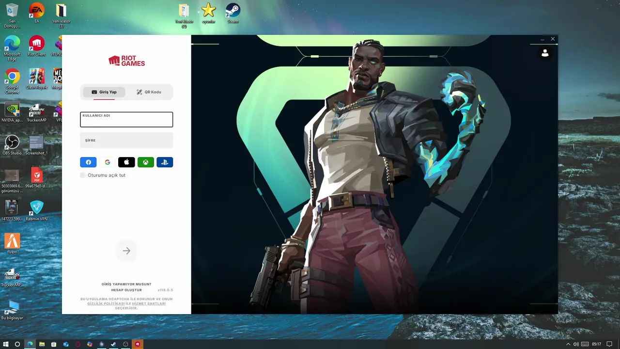Viewport: 620px width, 349px height.
Task: Open Edge from the taskbar
Action: [30, 344]
